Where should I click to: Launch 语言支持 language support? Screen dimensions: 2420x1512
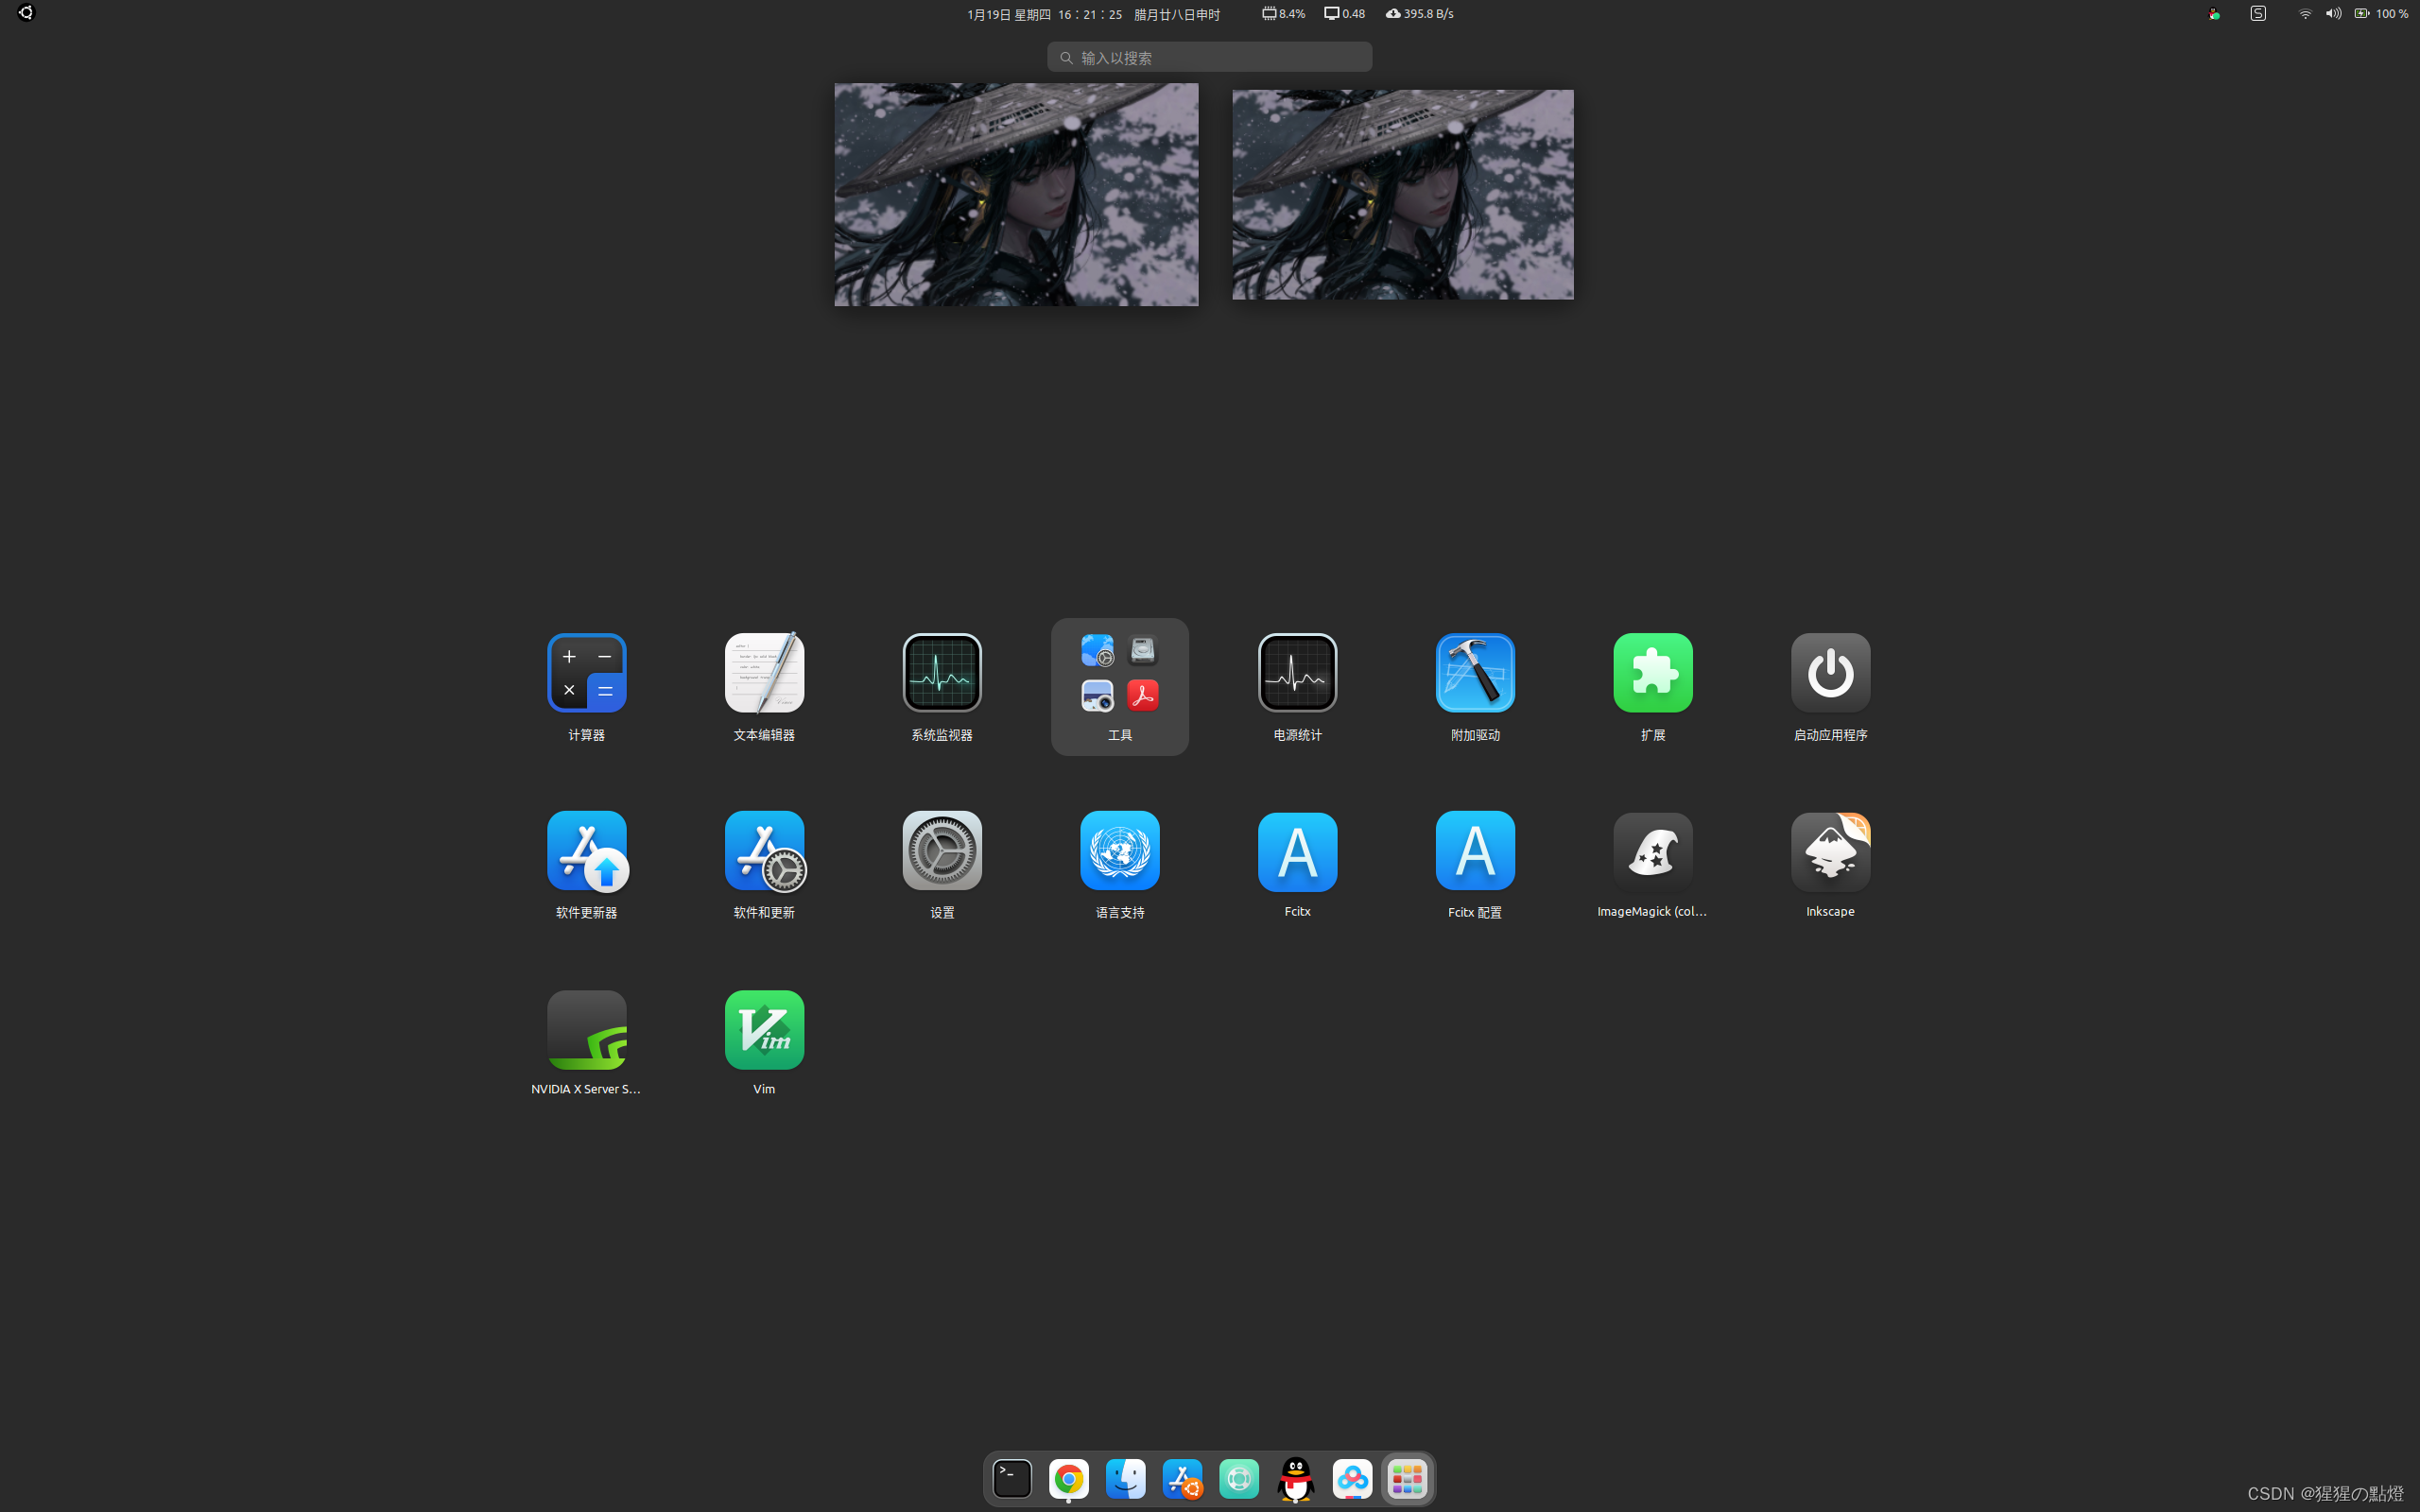pos(1119,864)
